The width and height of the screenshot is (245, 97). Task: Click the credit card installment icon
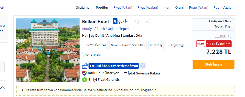85,66
